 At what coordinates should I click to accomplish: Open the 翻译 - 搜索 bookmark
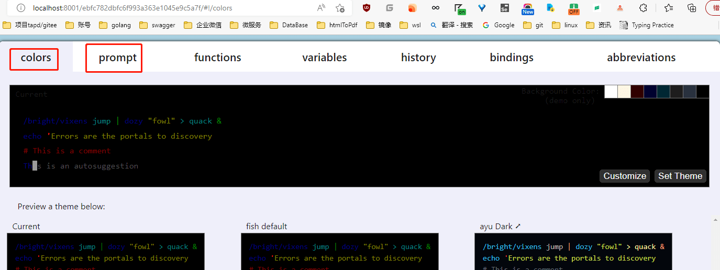pyautogui.click(x=451, y=25)
